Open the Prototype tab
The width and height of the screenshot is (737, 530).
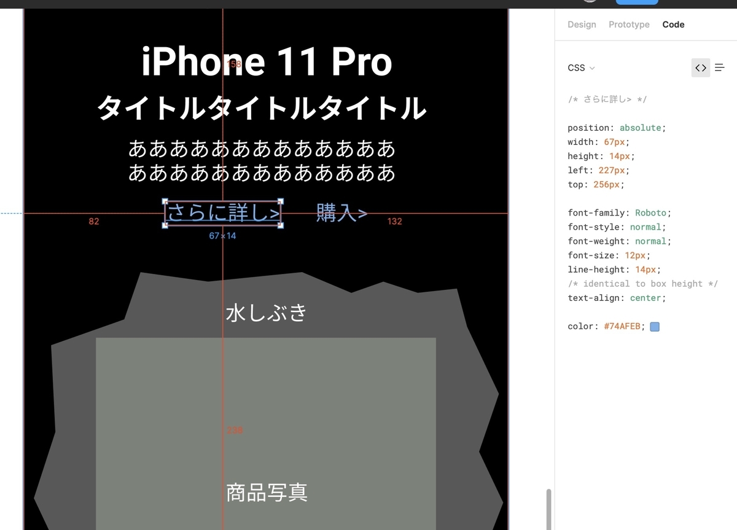click(x=629, y=25)
